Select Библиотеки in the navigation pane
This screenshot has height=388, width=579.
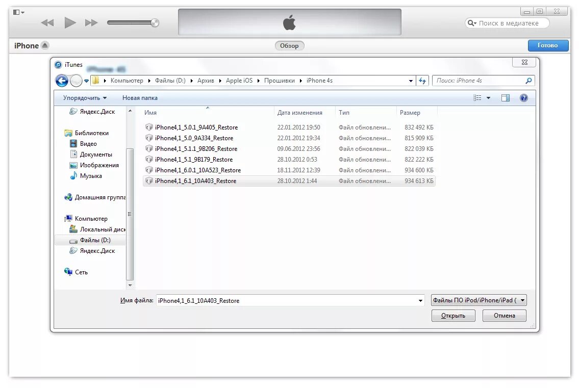pyautogui.click(x=87, y=133)
